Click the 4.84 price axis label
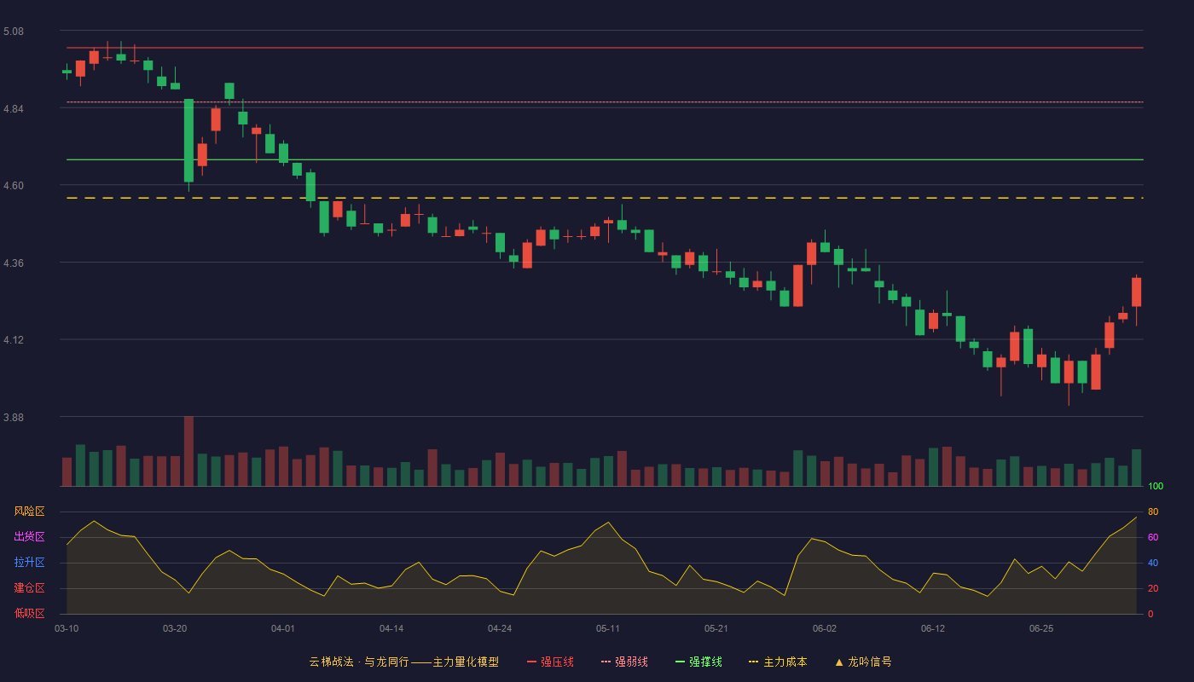The image size is (1194, 682). pyautogui.click(x=14, y=109)
